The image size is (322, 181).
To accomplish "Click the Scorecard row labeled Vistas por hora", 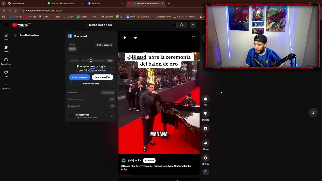I will click(91, 99).
